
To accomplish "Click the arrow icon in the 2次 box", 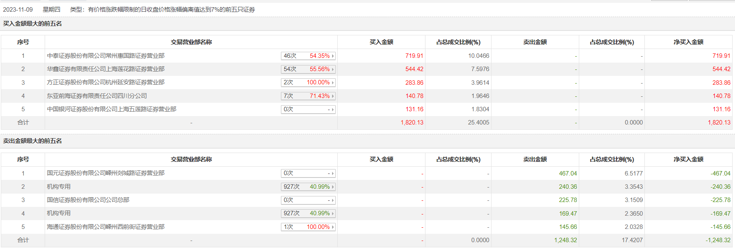I will 333,83.
